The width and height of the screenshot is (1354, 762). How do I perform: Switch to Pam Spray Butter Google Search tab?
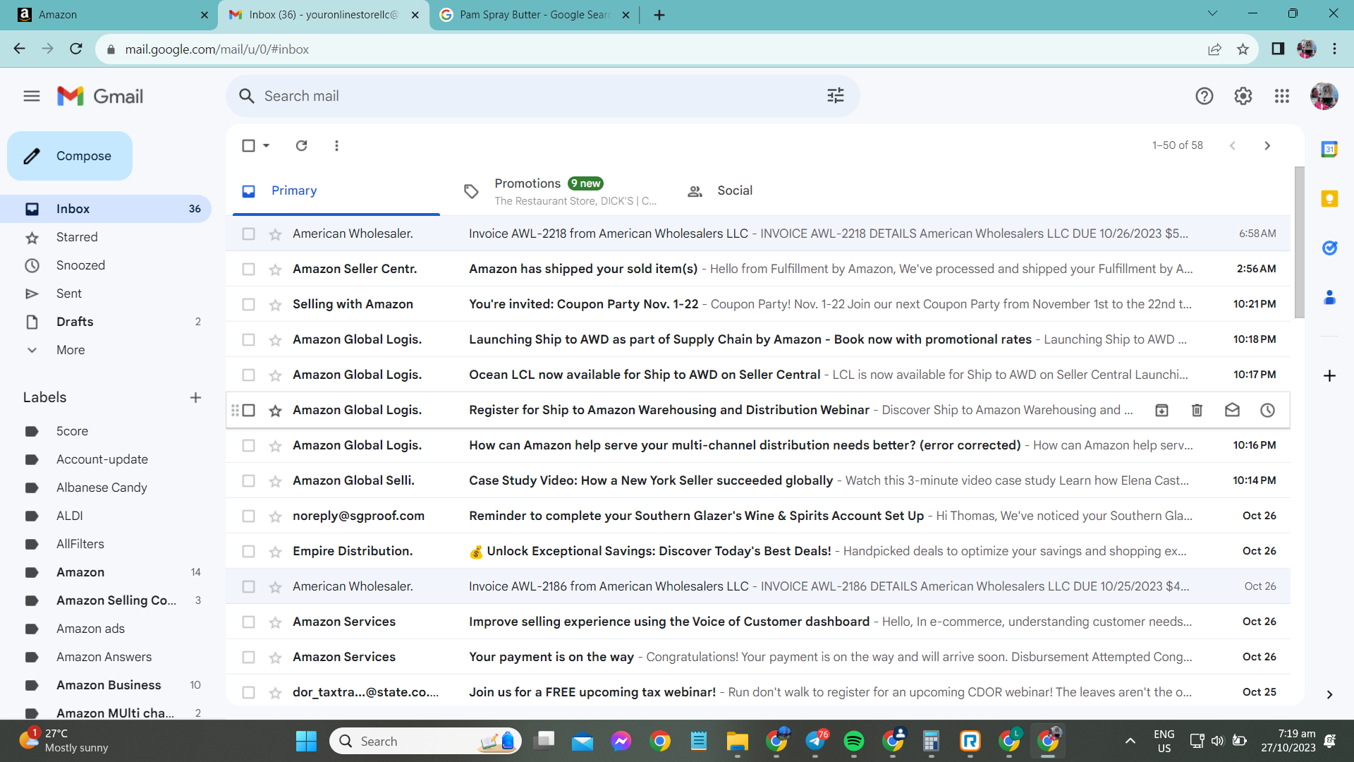pyautogui.click(x=534, y=15)
